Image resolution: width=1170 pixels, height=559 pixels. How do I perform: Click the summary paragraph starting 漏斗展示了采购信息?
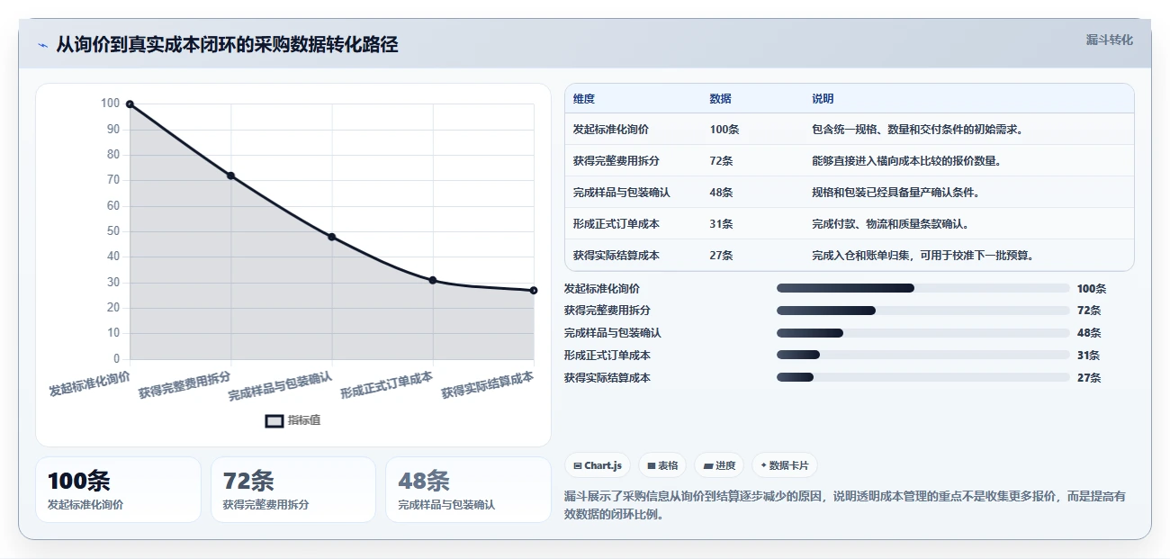click(x=845, y=506)
